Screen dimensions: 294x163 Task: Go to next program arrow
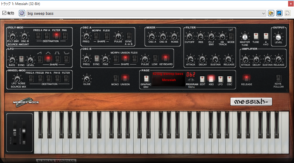point(193,80)
